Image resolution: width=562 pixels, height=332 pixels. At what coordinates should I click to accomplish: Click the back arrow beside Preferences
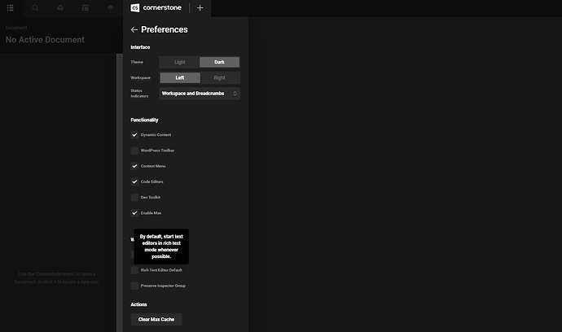point(134,29)
